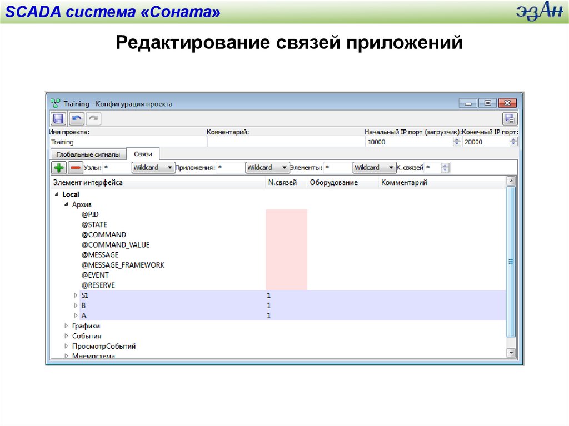This screenshot has width=569, height=426.
Task: Collapse the Архив tree node
Action: [67, 204]
